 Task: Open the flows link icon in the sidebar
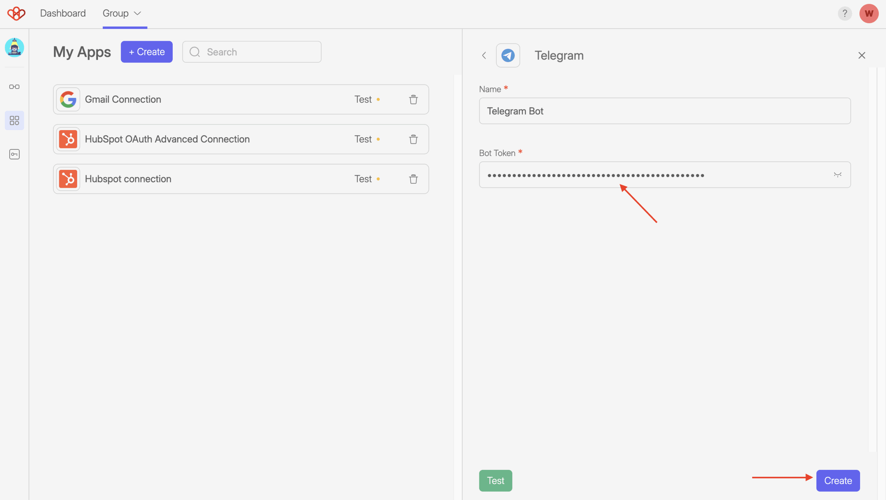click(x=14, y=87)
